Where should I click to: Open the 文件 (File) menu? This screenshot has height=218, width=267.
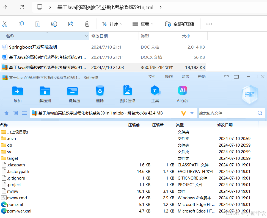click(152, 77)
